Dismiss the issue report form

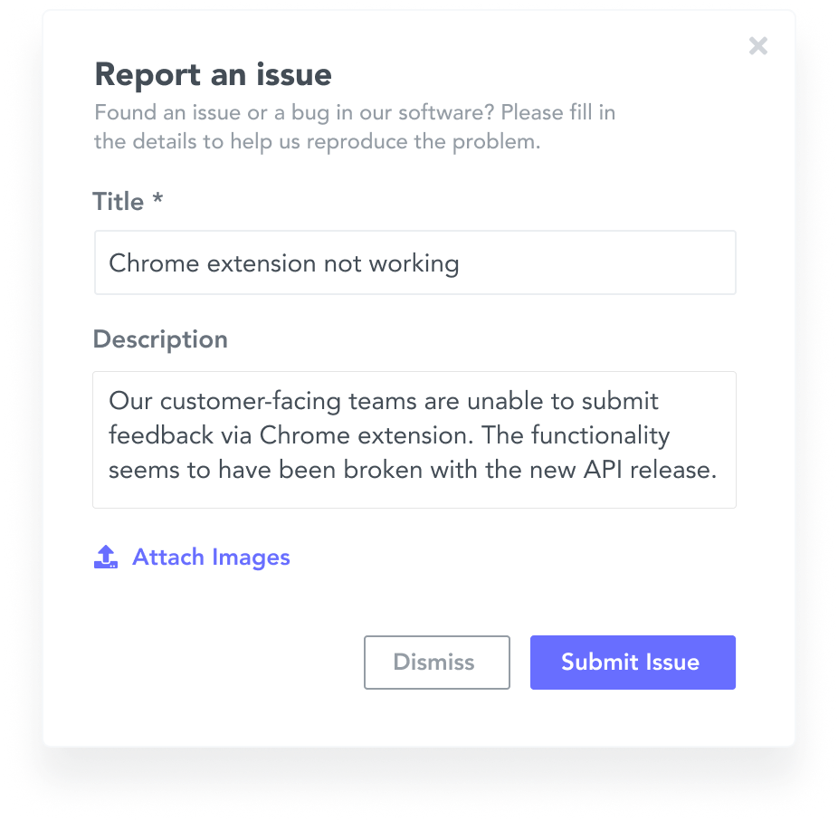point(436,663)
